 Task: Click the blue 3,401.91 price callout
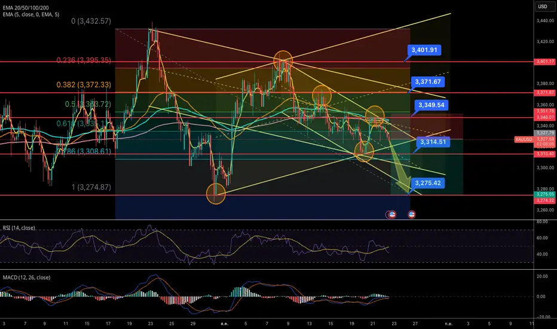[424, 50]
